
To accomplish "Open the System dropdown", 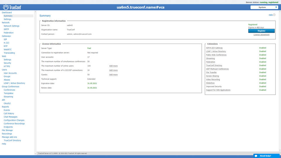I will pos(264,7).
